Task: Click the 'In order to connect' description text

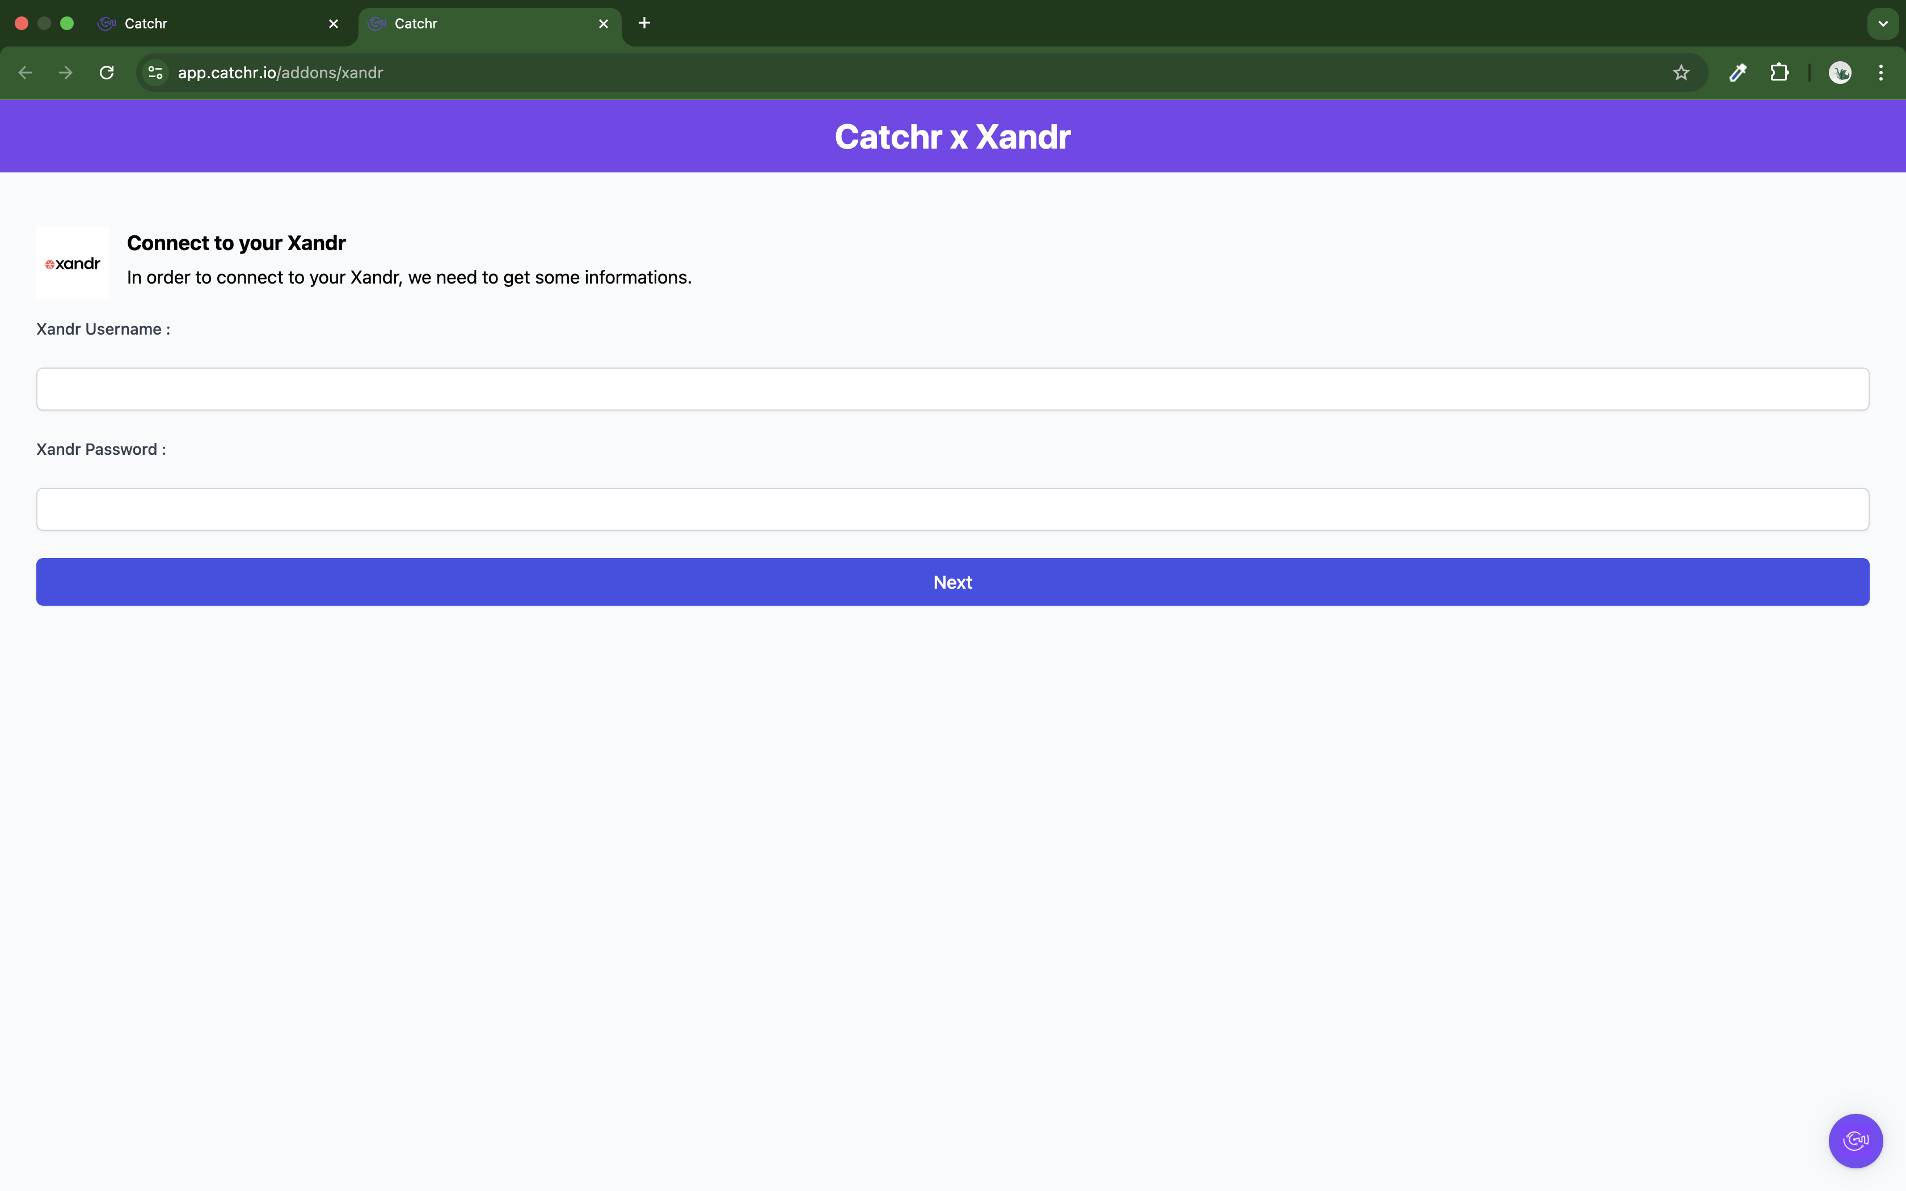Action: [409, 277]
